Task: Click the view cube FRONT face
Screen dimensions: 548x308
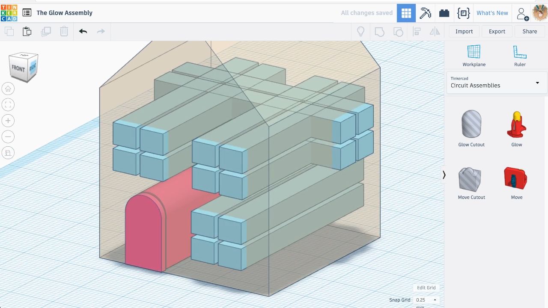Action: [x=18, y=68]
